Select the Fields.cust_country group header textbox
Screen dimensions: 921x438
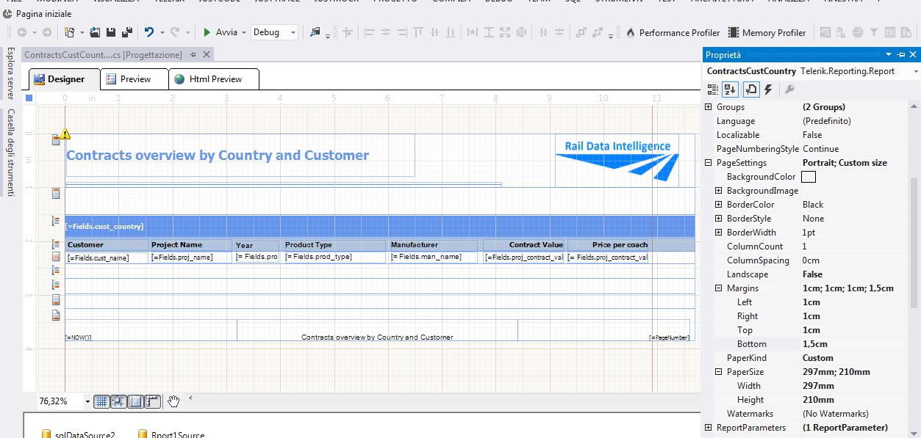[379, 226]
